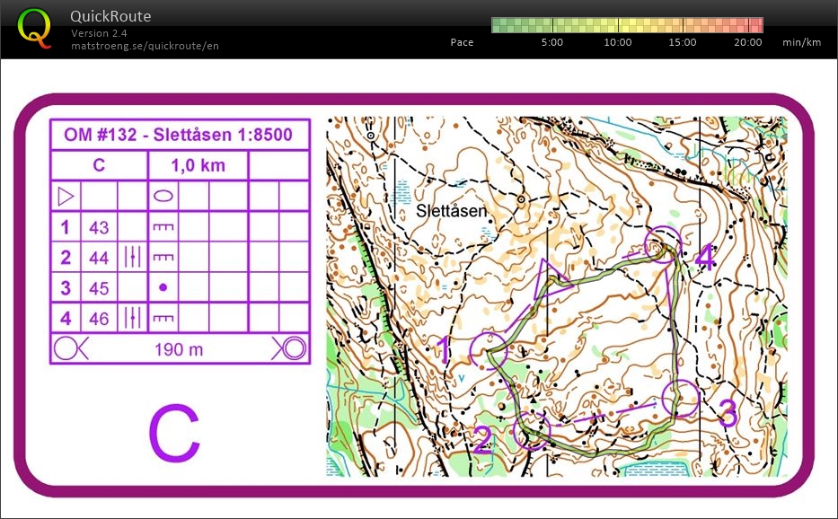The height and width of the screenshot is (519, 838).
Task: Click the cliff symbol in row 4
Action: 163,318
